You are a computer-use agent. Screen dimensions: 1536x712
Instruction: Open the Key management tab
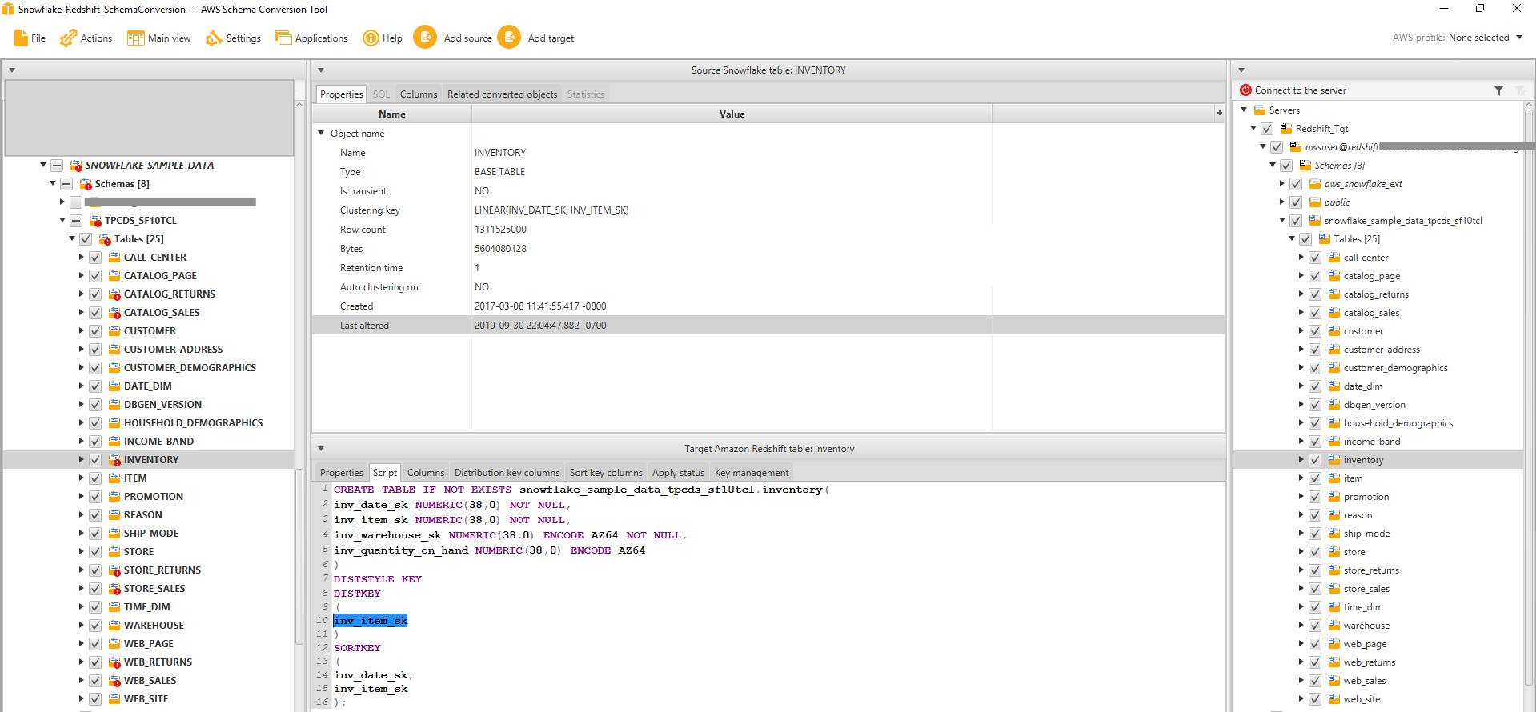pos(752,473)
